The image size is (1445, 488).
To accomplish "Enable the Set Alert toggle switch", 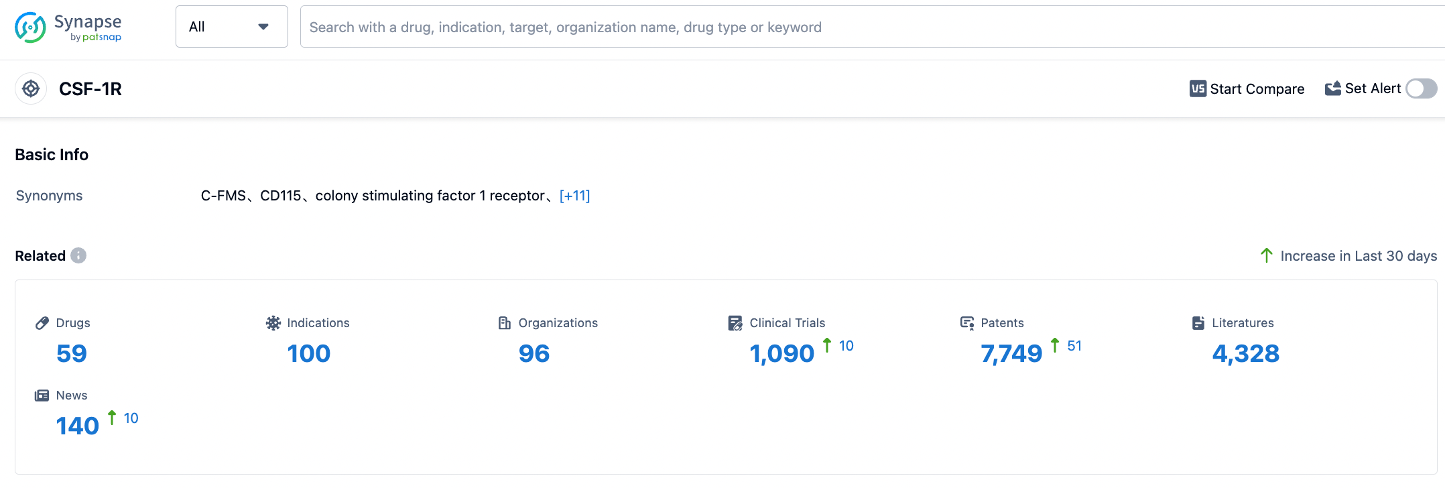I will 1421,88.
